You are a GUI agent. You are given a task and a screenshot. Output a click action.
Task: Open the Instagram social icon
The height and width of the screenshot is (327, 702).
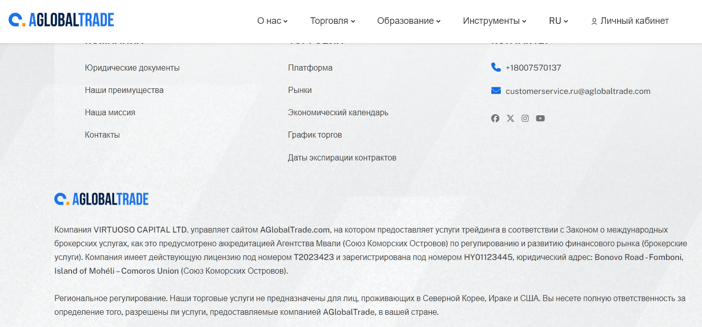[x=525, y=118]
